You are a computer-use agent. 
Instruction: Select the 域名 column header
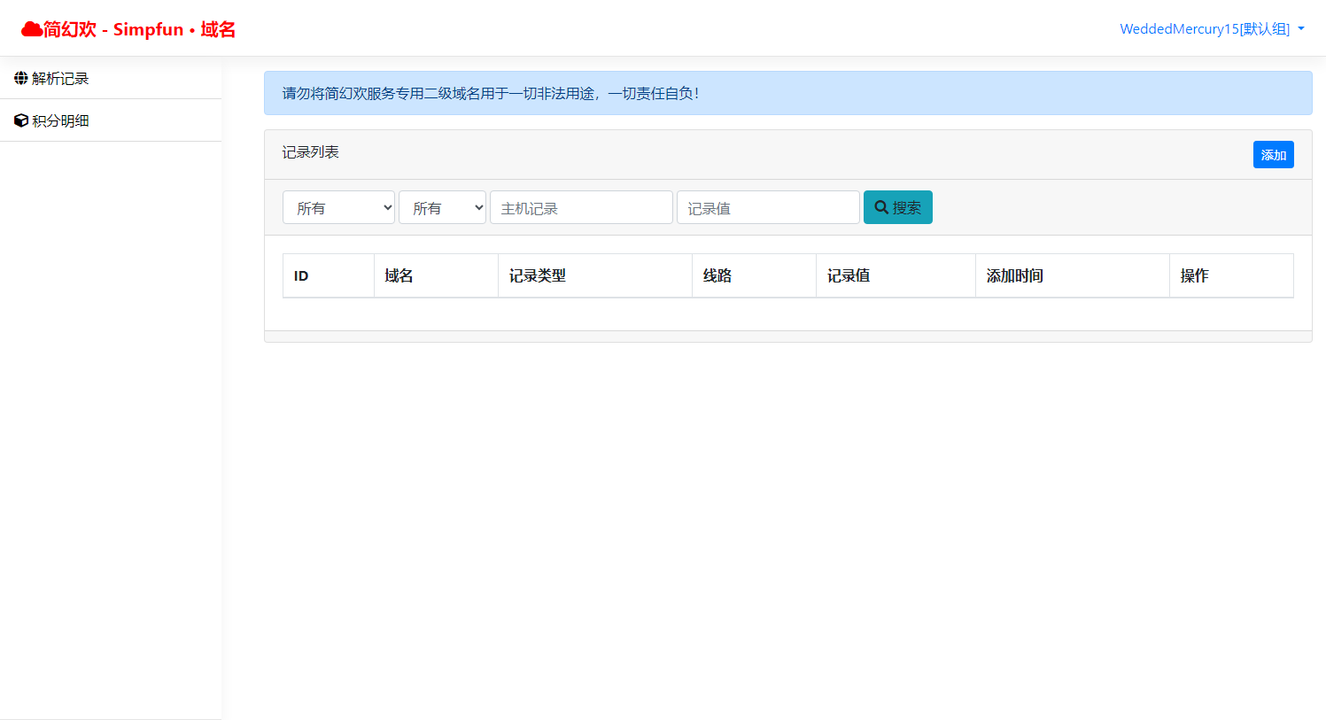tap(399, 275)
